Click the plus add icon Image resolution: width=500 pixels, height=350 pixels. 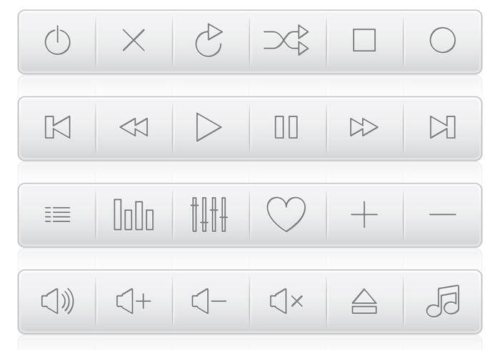364,214
